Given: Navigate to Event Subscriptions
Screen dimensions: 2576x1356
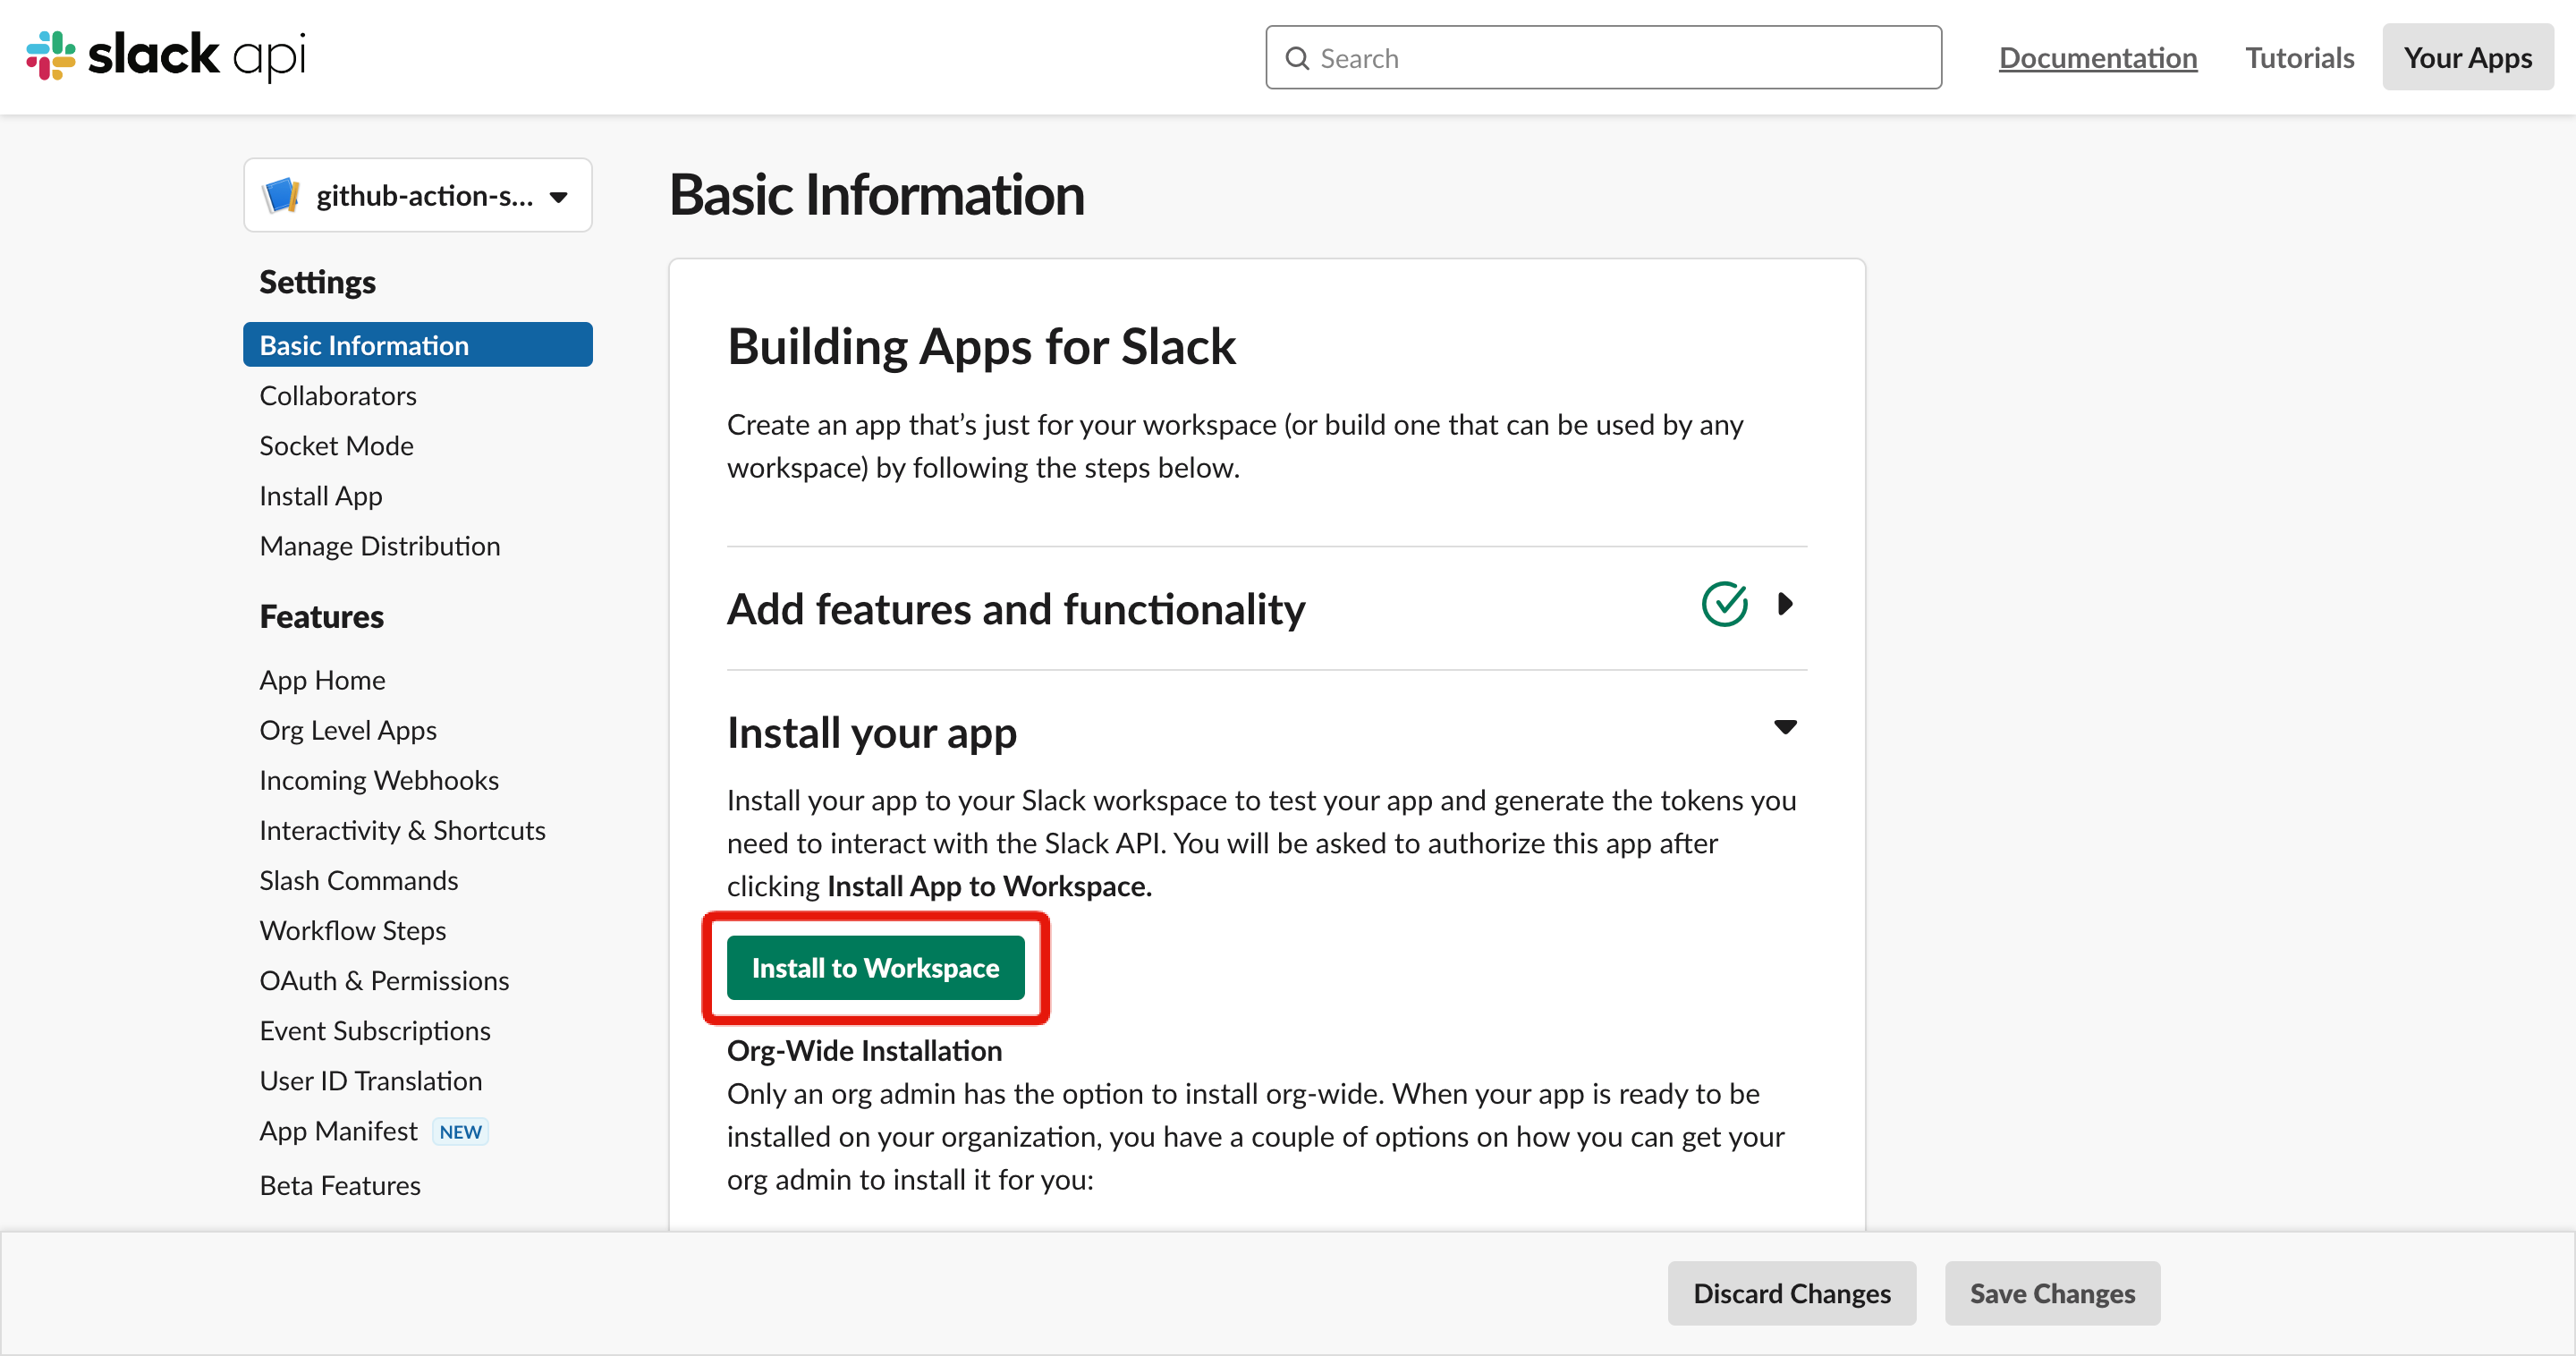Looking at the screenshot, I should (x=375, y=1031).
